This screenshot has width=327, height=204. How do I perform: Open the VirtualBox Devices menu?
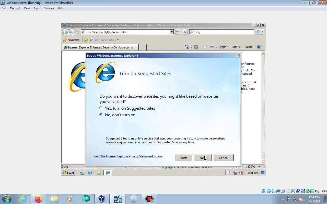click(49, 8)
